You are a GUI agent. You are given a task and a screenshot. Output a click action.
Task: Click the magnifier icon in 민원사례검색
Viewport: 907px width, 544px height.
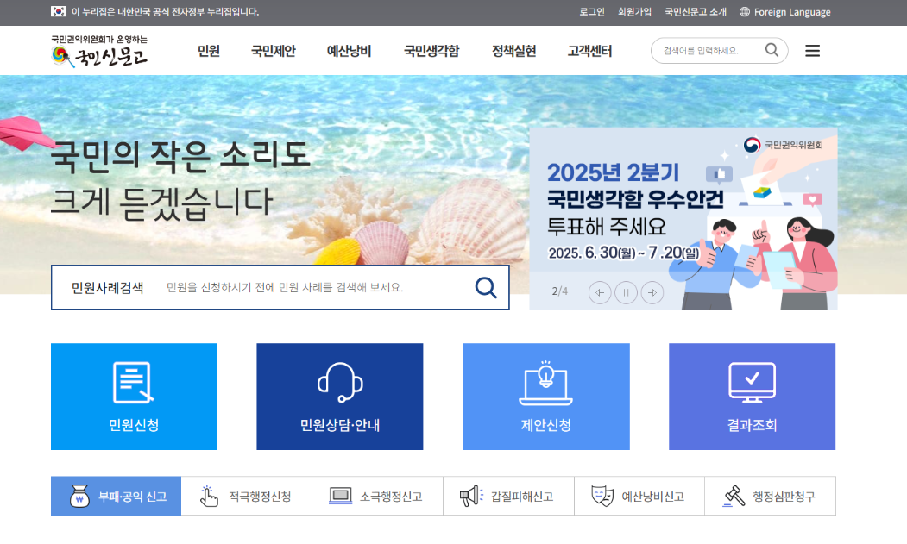pyautogui.click(x=486, y=288)
